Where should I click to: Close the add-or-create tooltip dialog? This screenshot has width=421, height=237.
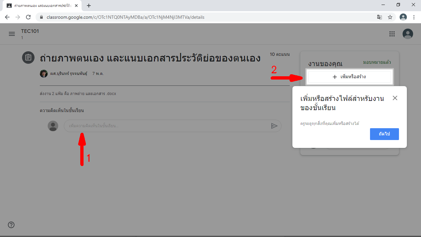tap(395, 98)
